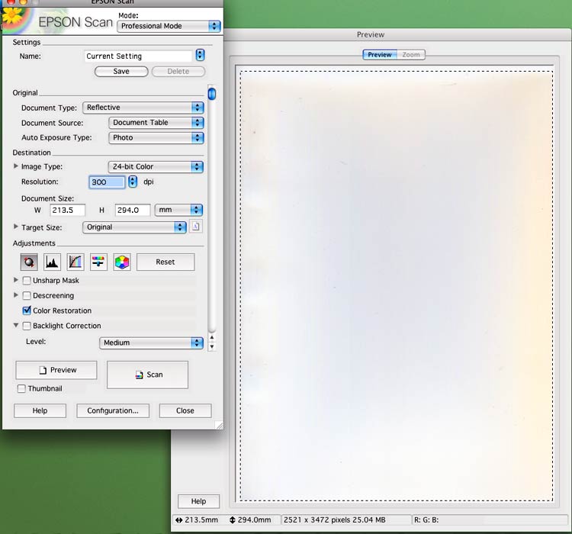Collapse the Backlight Correction options triangle
This screenshot has height=534, width=572.
coord(16,325)
